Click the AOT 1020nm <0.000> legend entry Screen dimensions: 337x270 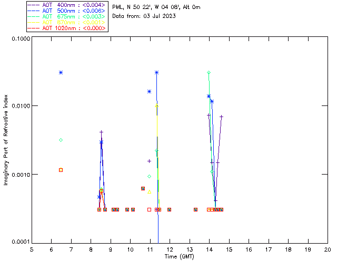[74, 28]
